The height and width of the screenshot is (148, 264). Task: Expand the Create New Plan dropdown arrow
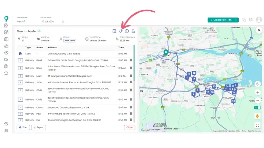[237, 20]
